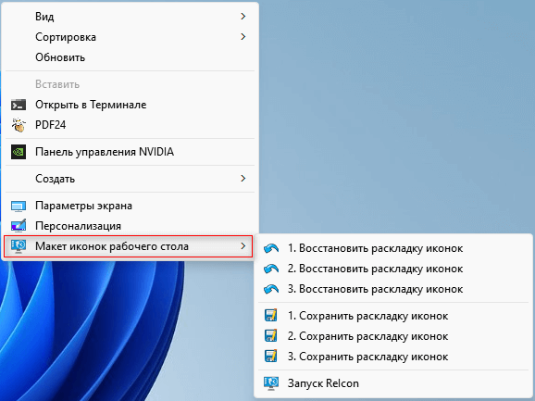Expand the Макет иконок рабочего стола arrow
Viewport: 535px width, 401px height.
click(243, 246)
